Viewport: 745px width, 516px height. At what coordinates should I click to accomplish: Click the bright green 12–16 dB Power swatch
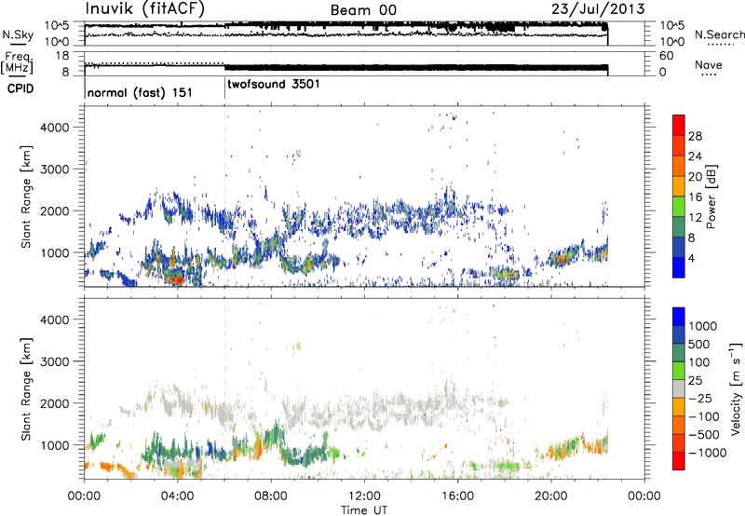[x=679, y=207]
